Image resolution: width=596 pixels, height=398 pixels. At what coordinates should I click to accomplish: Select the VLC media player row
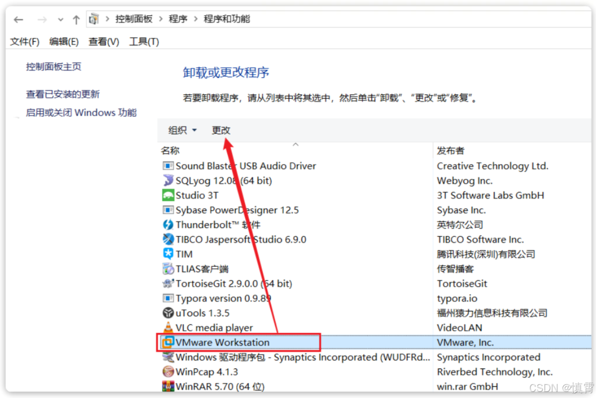click(x=374, y=327)
